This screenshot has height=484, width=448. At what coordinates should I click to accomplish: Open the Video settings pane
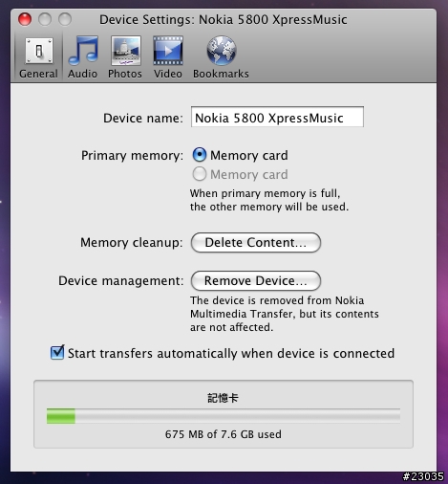click(x=168, y=57)
